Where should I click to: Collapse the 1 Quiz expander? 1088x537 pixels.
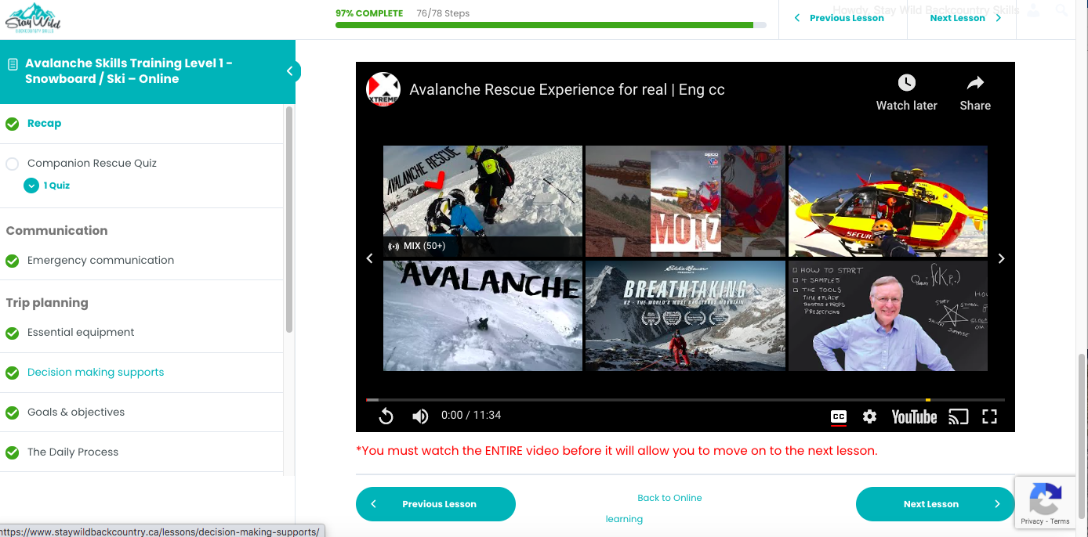31,186
